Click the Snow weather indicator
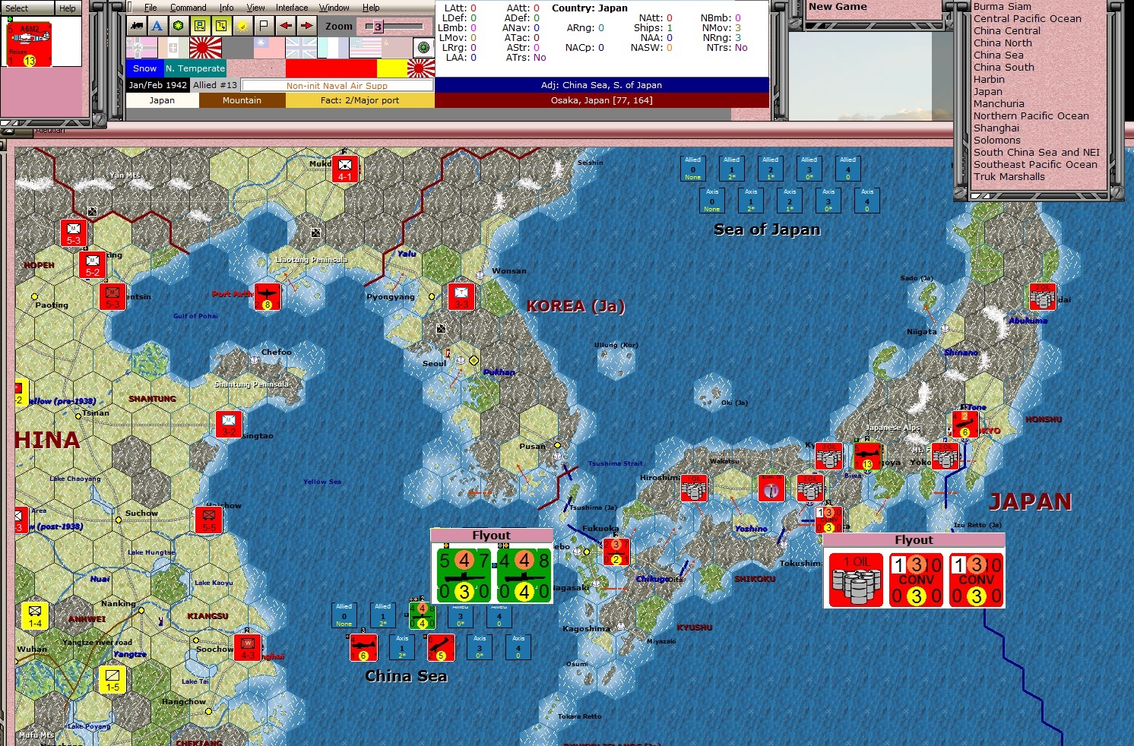This screenshot has height=746, width=1134. [144, 68]
